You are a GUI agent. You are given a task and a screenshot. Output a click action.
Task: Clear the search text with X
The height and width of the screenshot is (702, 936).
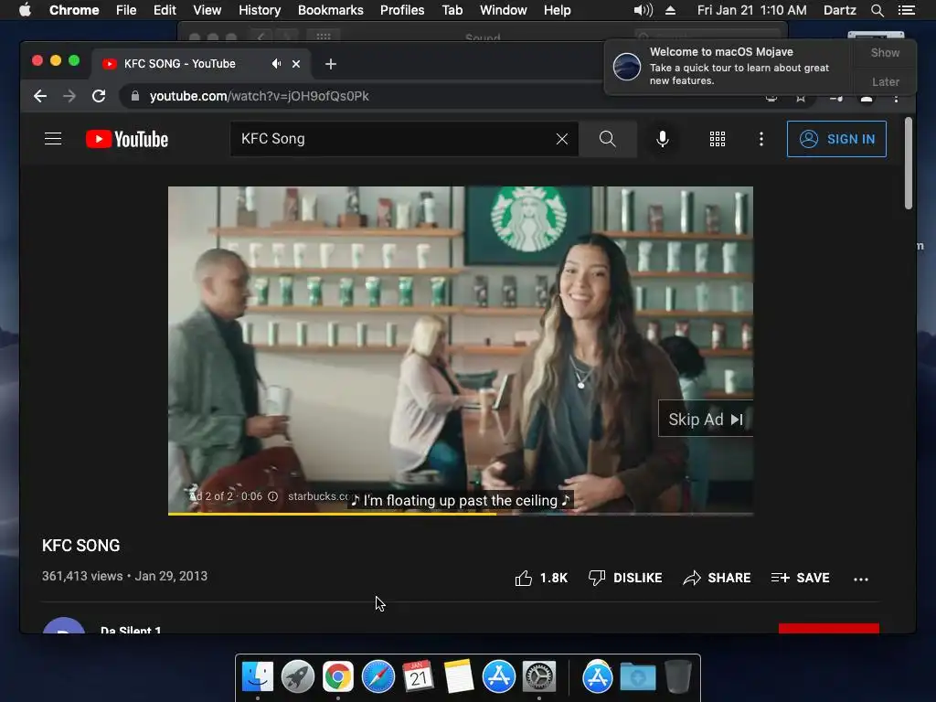click(x=562, y=139)
